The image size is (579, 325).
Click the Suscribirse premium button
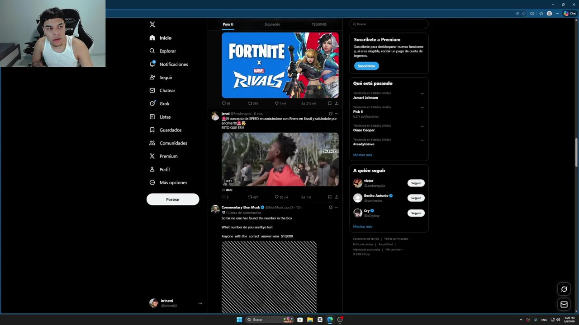pyautogui.click(x=366, y=66)
